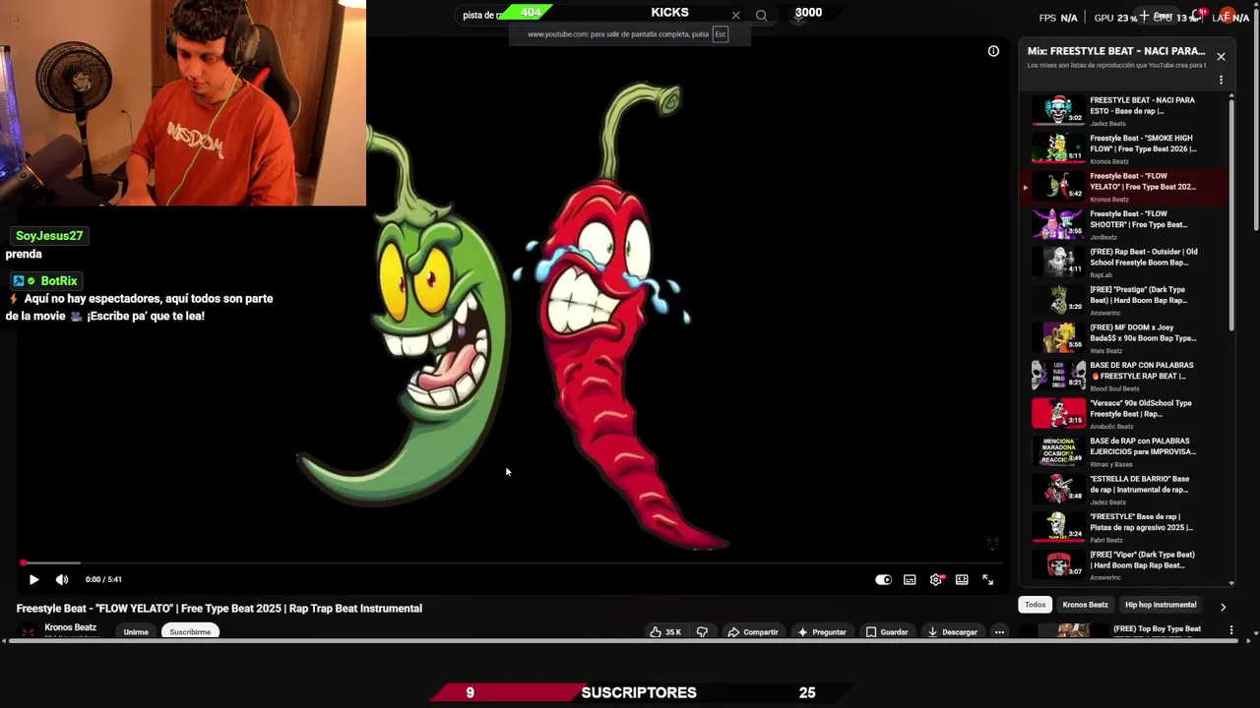Viewport: 1260px width, 708px height.
Task: Click the video title 'Freestyle Beat - FLOW YELATO'
Action: (x=220, y=609)
